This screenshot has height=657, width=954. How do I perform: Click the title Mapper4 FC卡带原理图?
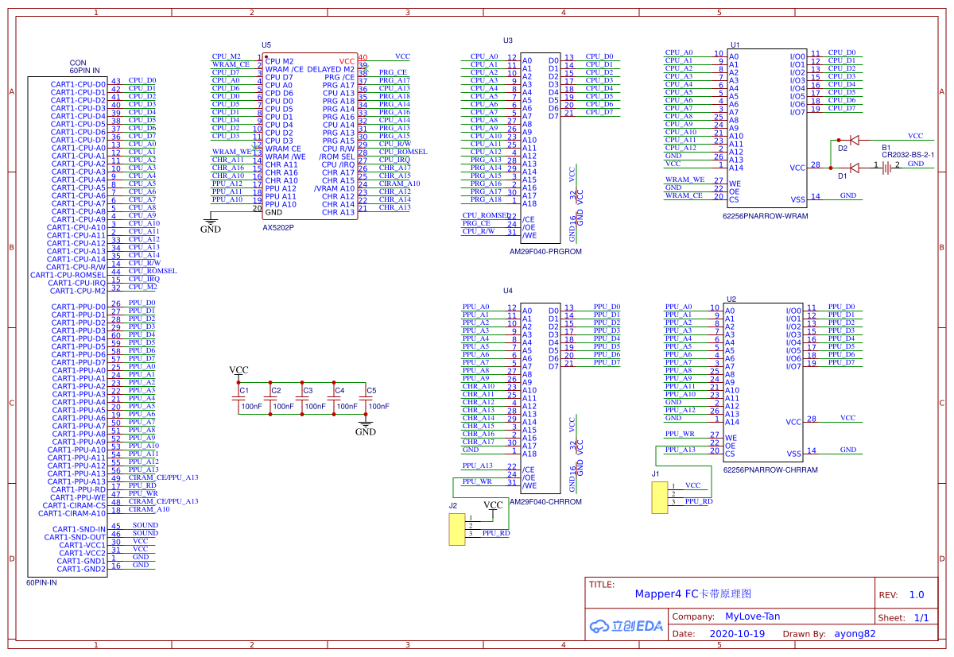pyautogui.click(x=696, y=593)
